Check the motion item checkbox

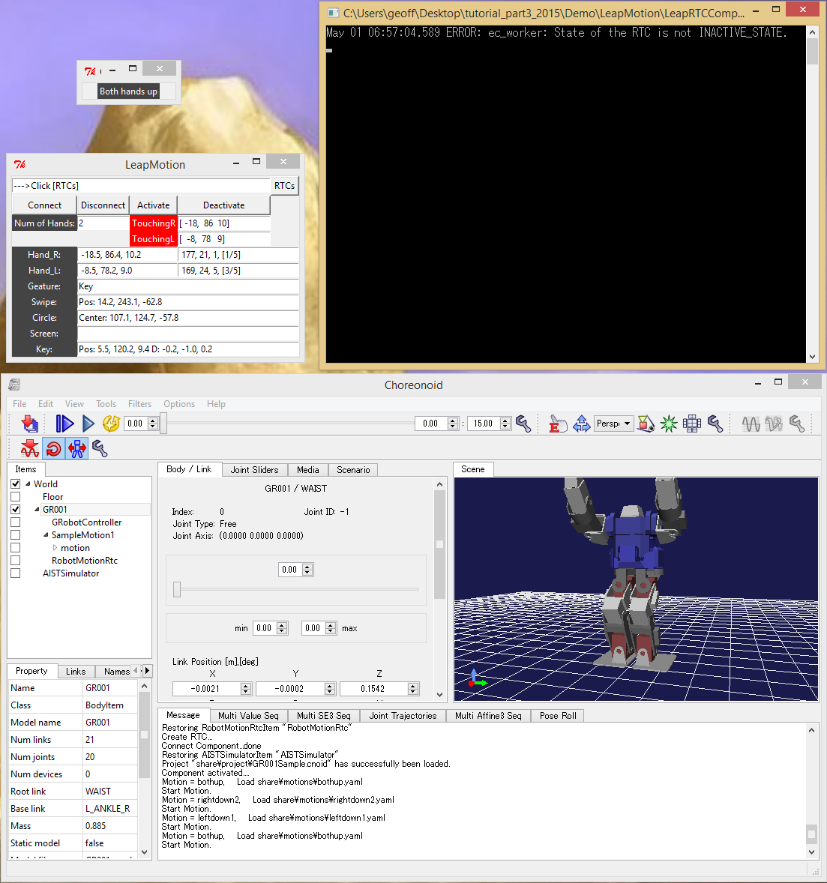[x=16, y=547]
